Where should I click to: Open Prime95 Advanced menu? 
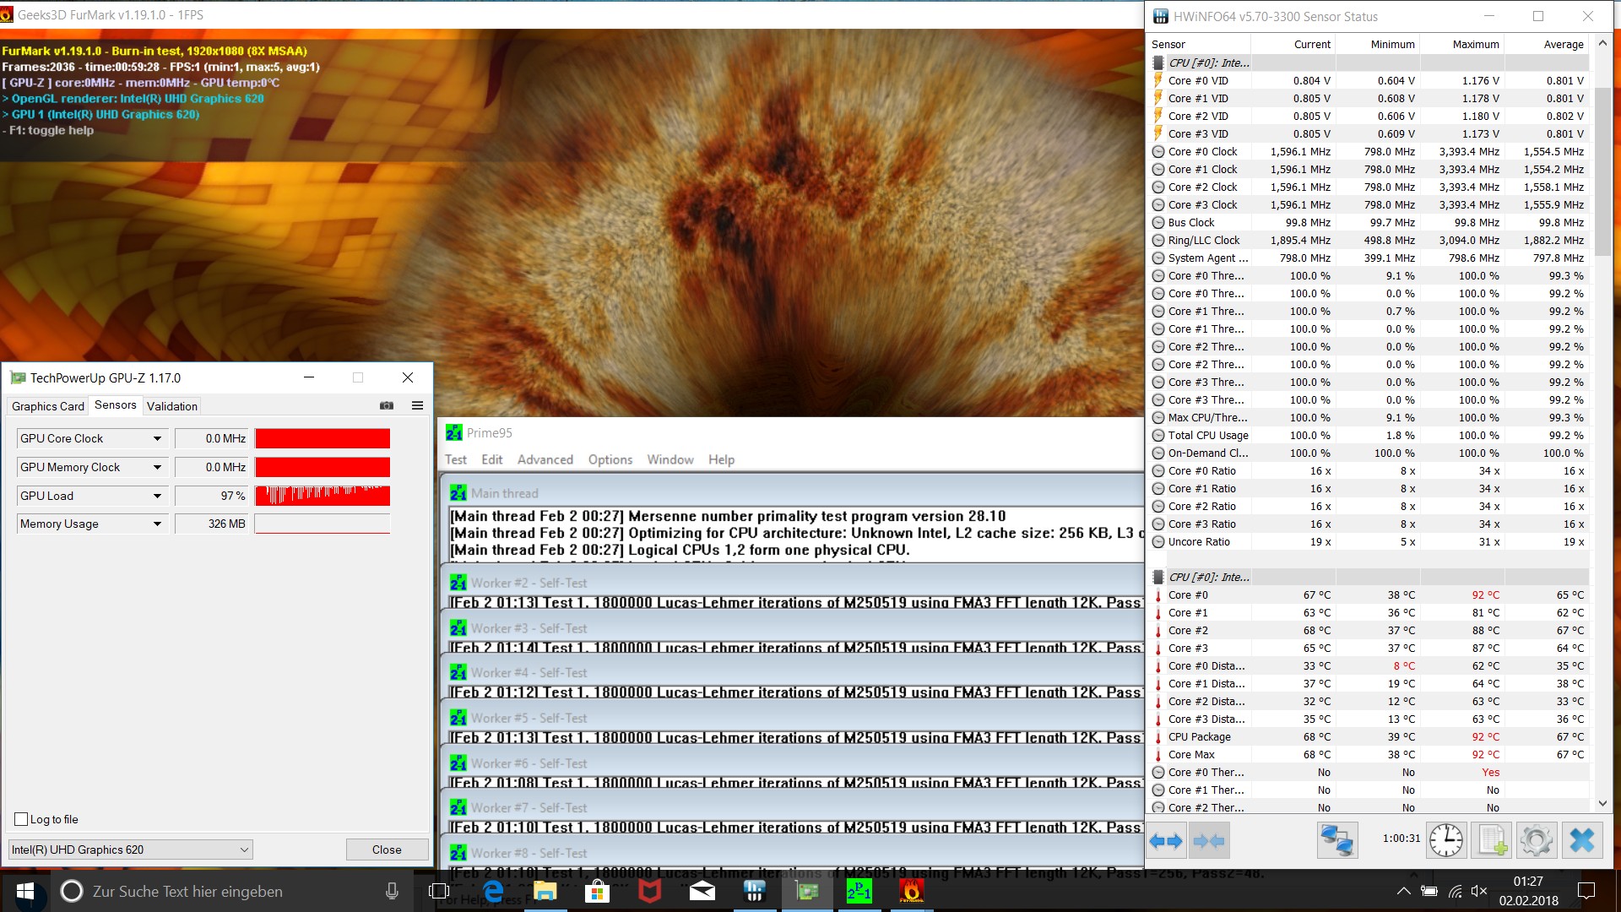(545, 459)
